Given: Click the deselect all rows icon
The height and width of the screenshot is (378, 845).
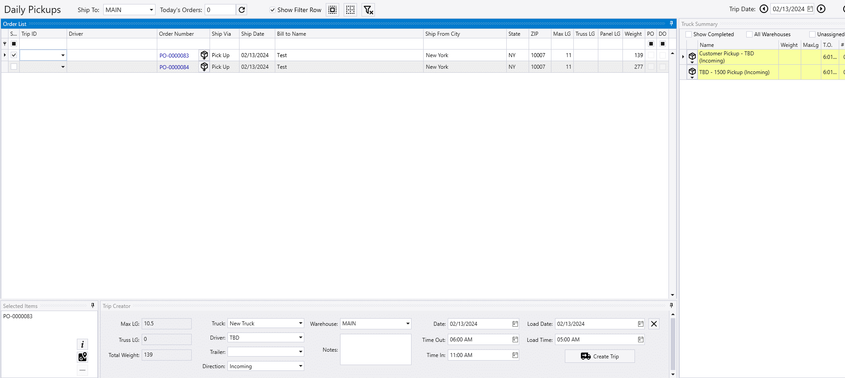Looking at the screenshot, I should pyautogui.click(x=350, y=10).
